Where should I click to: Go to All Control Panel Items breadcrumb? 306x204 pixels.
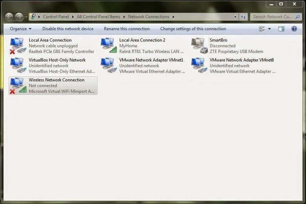[98, 17]
